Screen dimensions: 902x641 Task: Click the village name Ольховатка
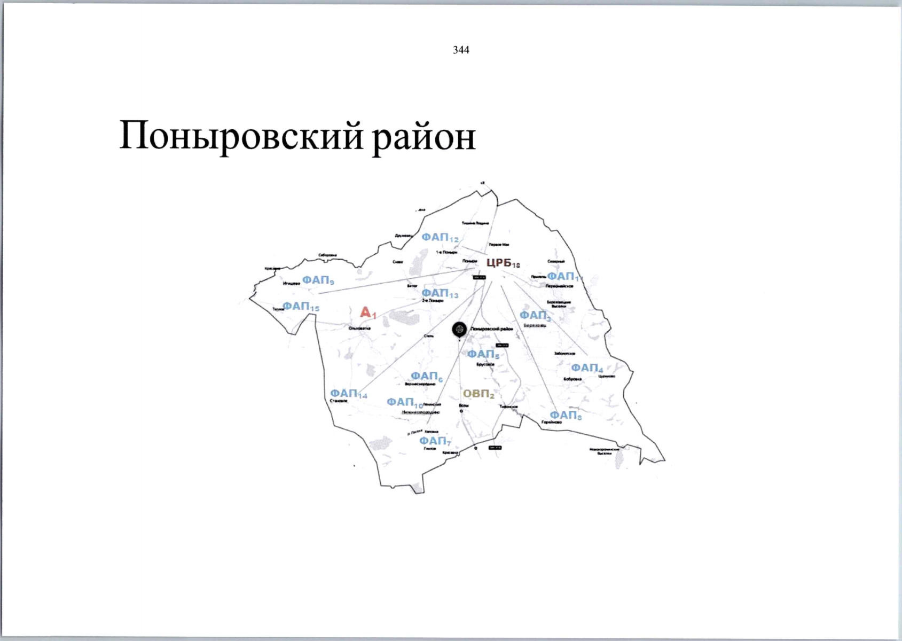tap(359, 328)
